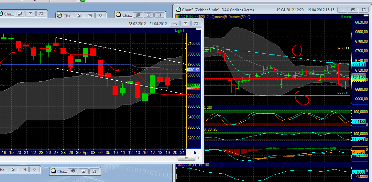Image resolution: width=372 pixels, height=182 pixels.
Task: Click the -0,1660 coppock value tag
Action: click(358, 172)
